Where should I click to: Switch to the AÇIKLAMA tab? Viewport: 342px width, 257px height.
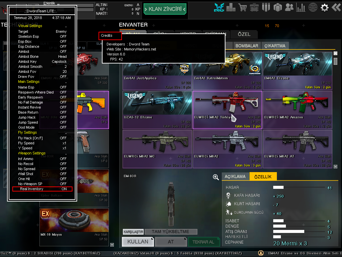235,176
